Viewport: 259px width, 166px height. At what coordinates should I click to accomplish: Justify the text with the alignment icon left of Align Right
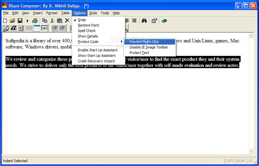pyautogui.click(x=127, y=20)
